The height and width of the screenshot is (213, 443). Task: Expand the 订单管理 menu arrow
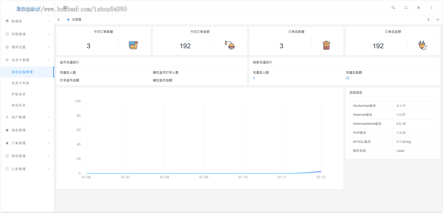(x=49, y=143)
